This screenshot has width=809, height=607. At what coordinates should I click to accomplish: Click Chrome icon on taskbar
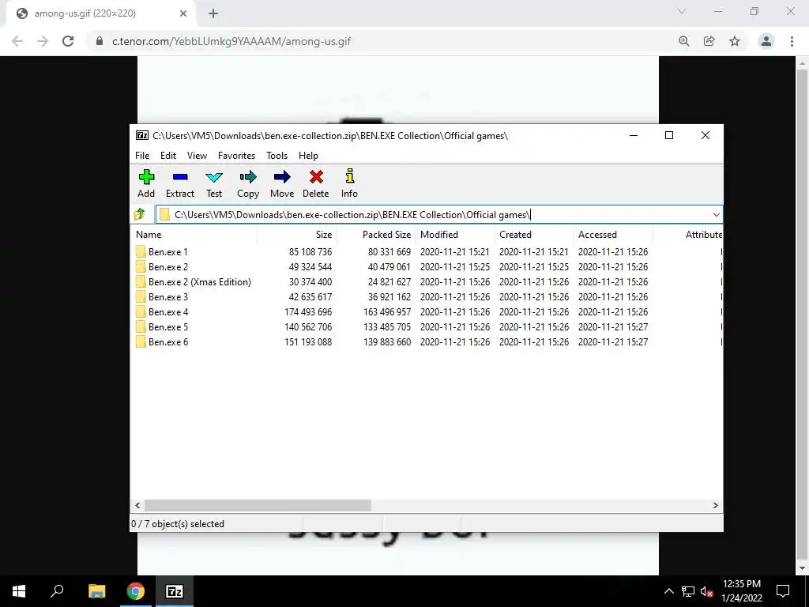click(136, 591)
